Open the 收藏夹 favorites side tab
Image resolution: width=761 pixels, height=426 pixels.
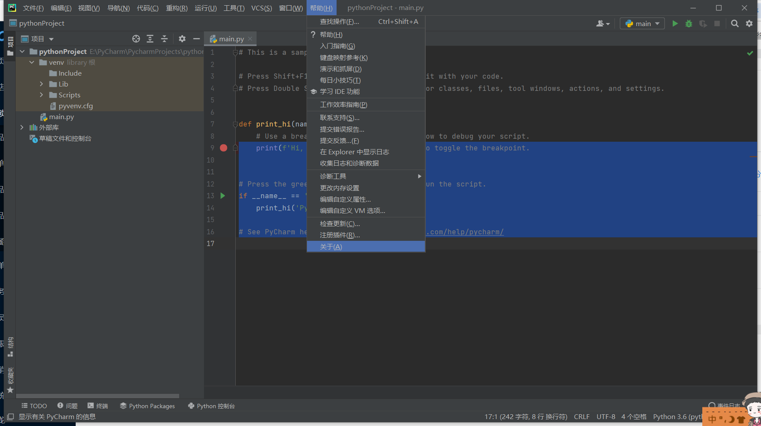tap(10, 380)
